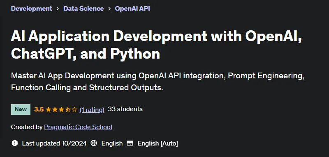Open the OpenAI API breadcrumb link
Screen dimensions: 329x157
click(132, 9)
